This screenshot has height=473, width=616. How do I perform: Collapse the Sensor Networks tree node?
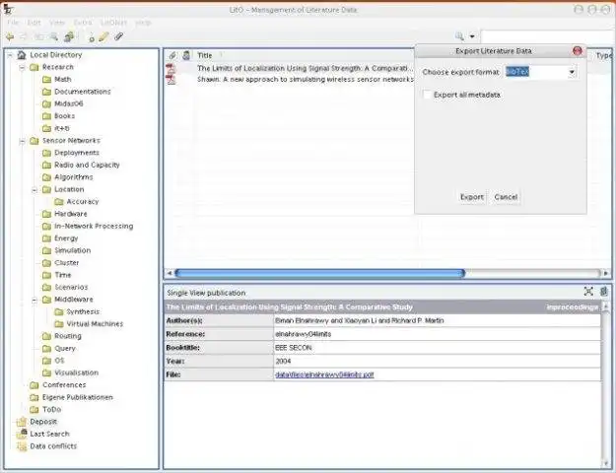tap(23, 141)
